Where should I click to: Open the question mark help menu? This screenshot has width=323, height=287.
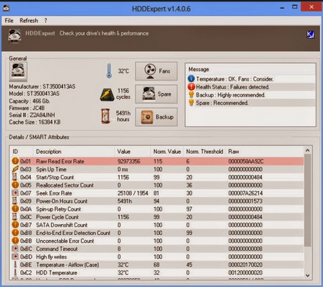45,20
